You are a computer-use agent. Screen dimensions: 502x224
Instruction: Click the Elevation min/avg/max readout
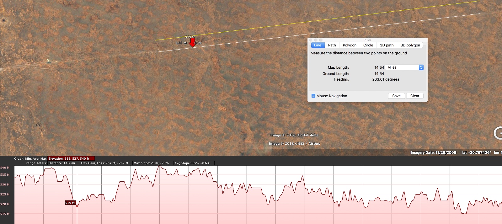[x=71, y=158]
